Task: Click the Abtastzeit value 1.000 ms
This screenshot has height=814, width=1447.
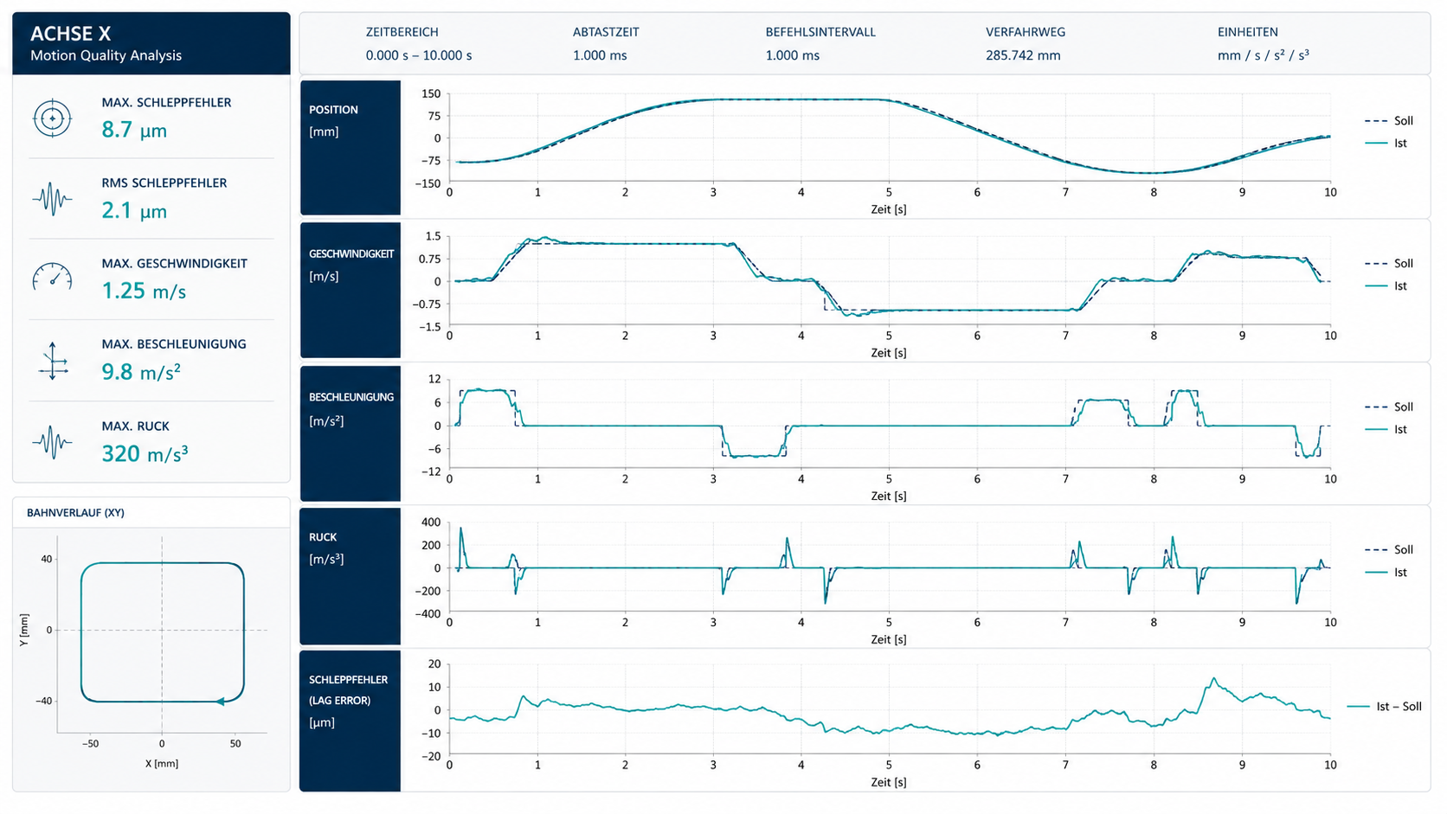Action: point(600,55)
